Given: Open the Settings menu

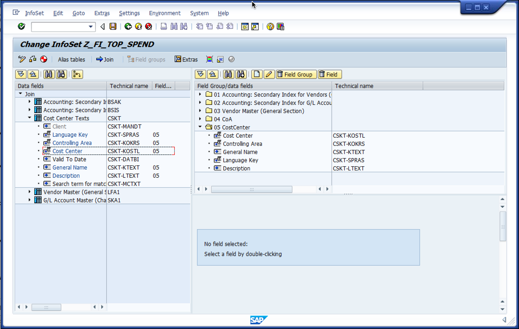Looking at the screenshot, I should [x=129, y=13].
